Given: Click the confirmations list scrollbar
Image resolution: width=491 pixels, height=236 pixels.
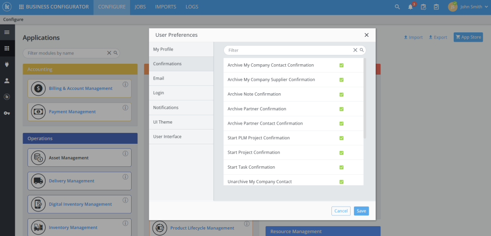Looking at the screenshot, I should click(x=364, y=98).
